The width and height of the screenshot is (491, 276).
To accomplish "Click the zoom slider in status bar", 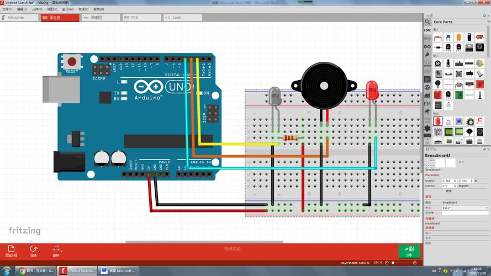I will (406, 263).
